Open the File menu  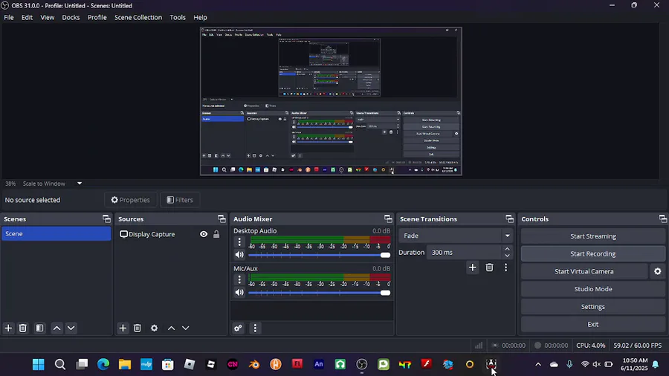coord(8,18)
